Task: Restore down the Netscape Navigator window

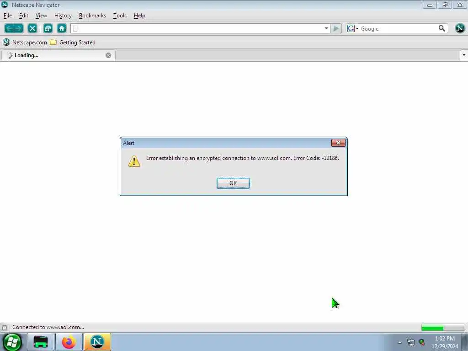Action: click(x=445, y=5)
